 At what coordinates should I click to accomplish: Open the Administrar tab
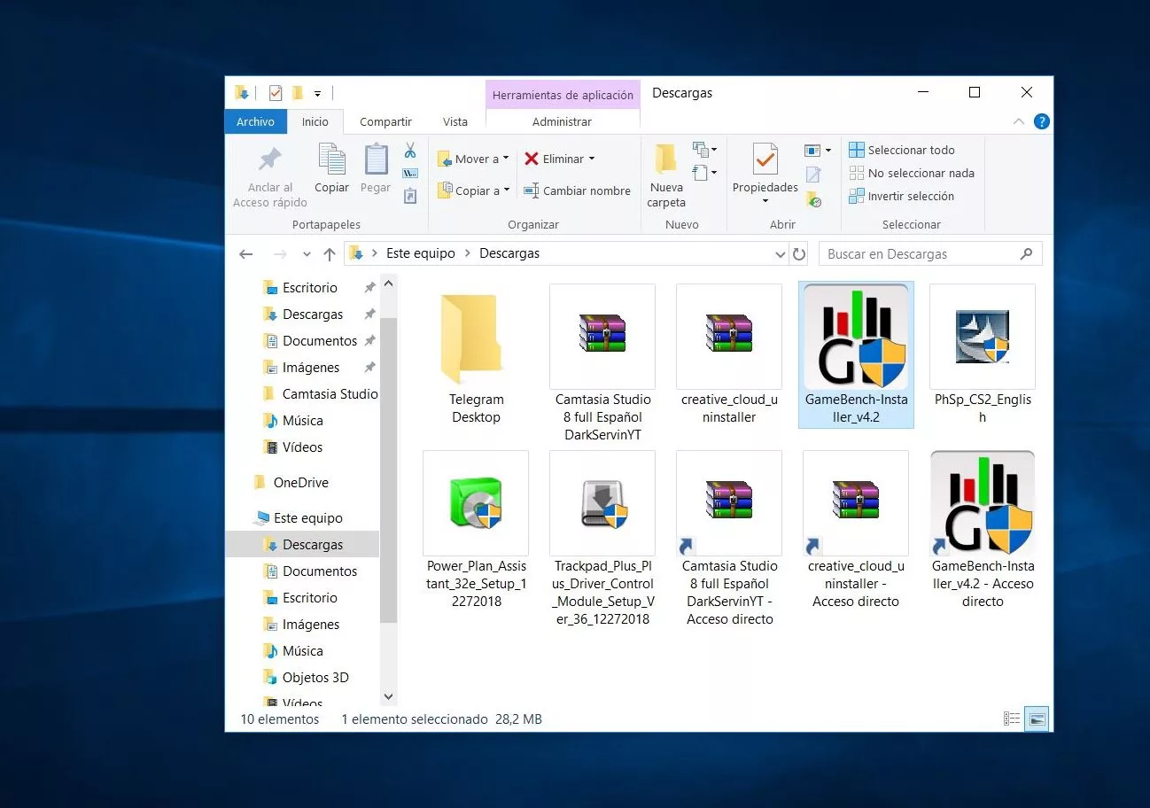tap(562, 121)
